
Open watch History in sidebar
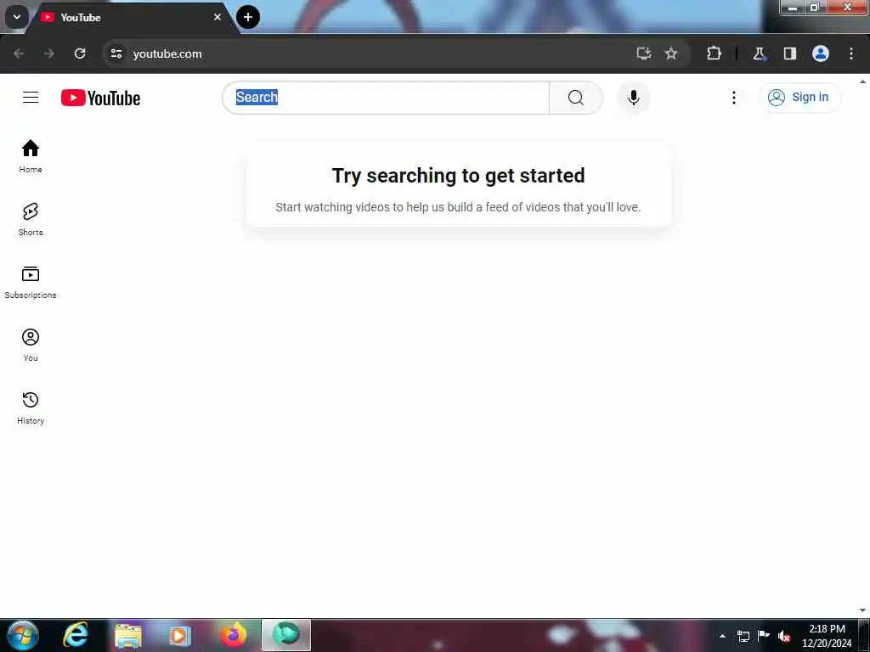[31, 407]
